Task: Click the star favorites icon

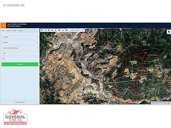Action: tap(59, 30)
